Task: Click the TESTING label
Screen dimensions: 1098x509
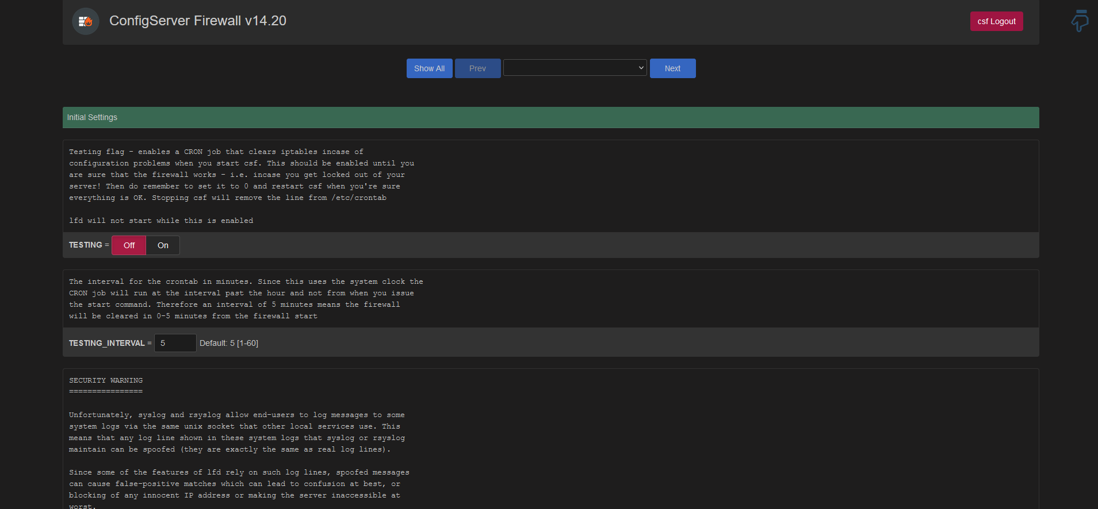Action: [86, 245]
